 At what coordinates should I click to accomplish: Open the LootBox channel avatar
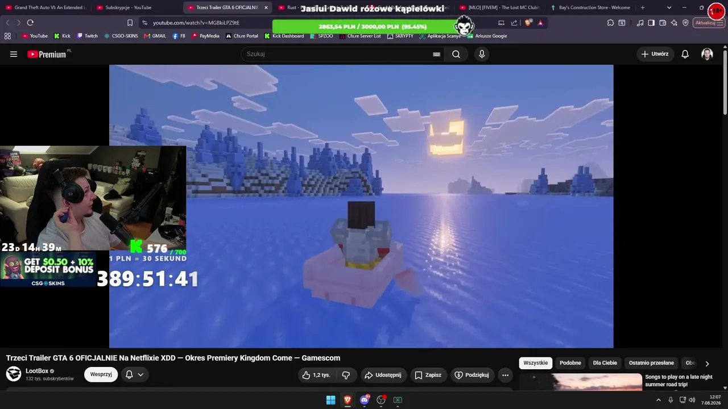[x=14, y=374]
